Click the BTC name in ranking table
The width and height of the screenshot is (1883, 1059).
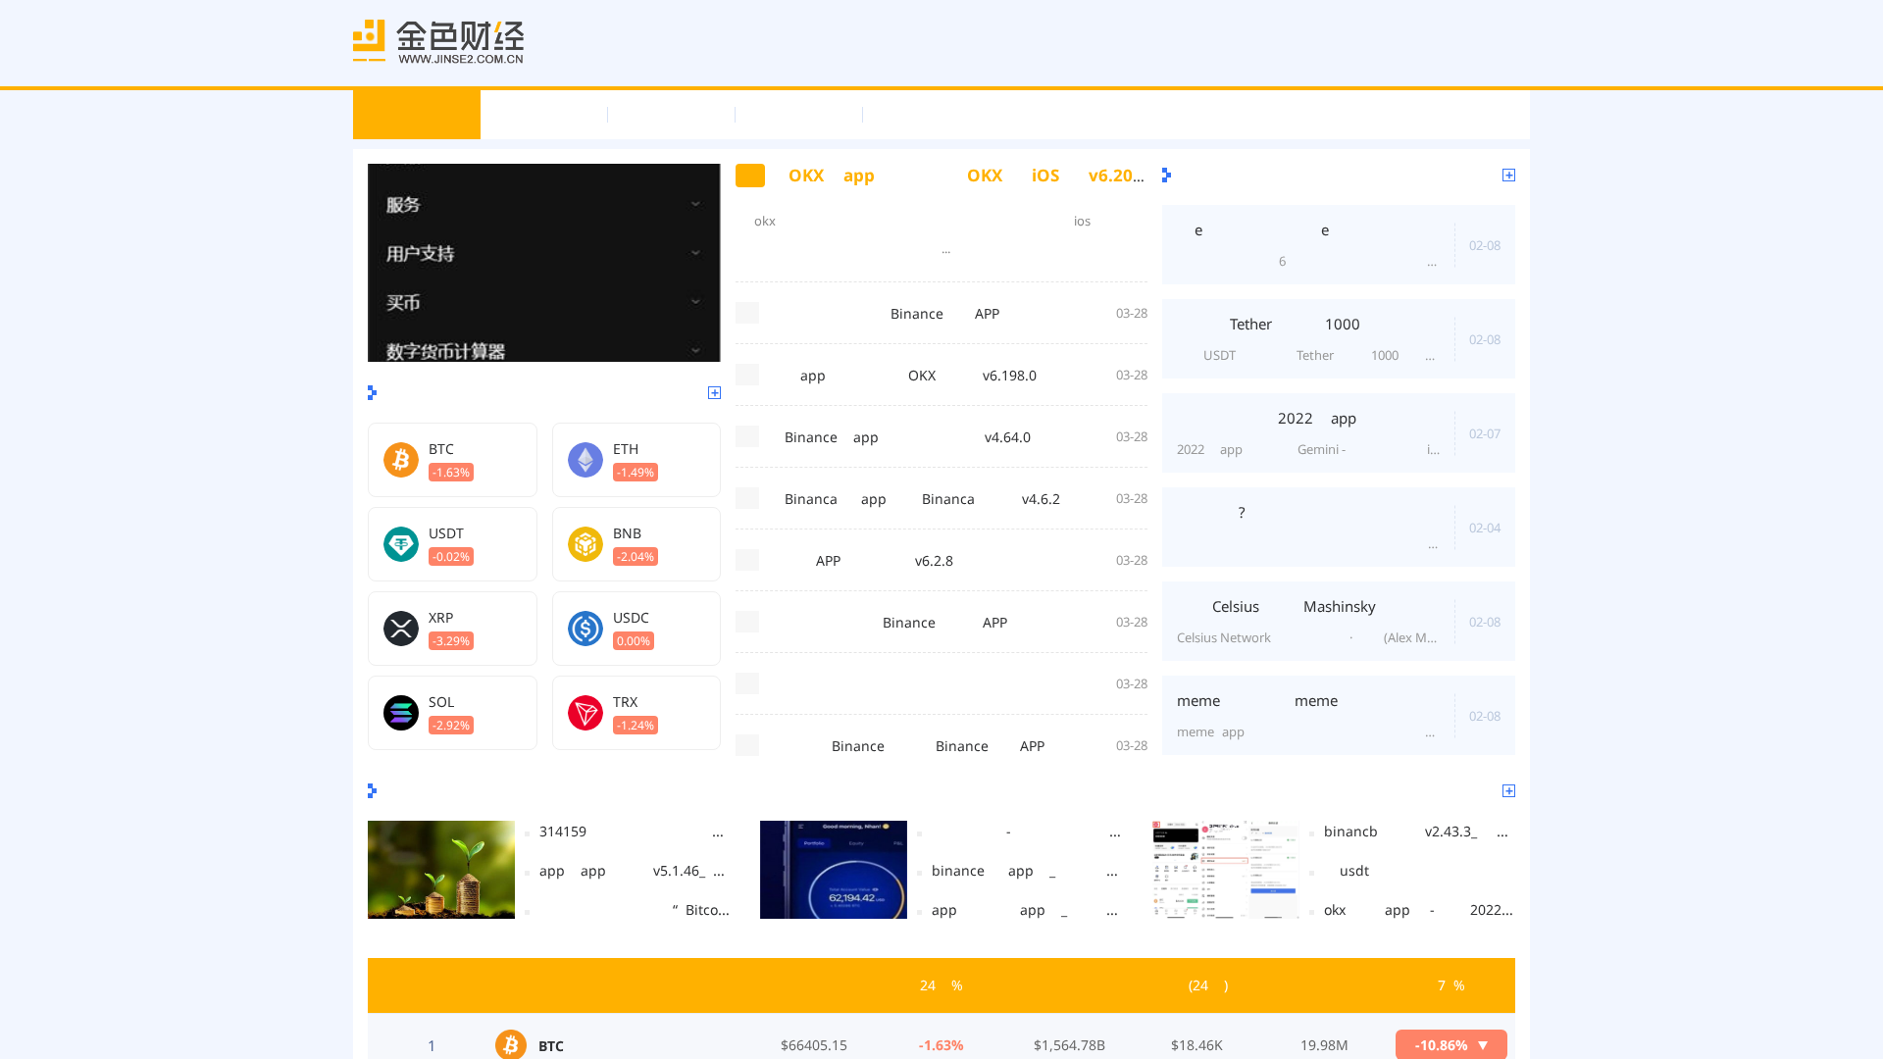[x=551, y=1046]
